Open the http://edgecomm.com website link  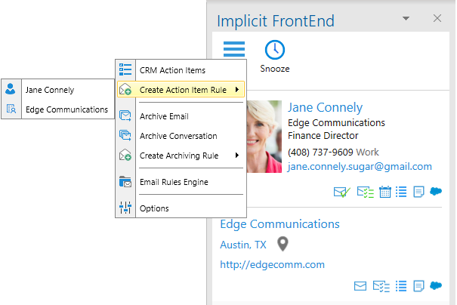[272, 264]
